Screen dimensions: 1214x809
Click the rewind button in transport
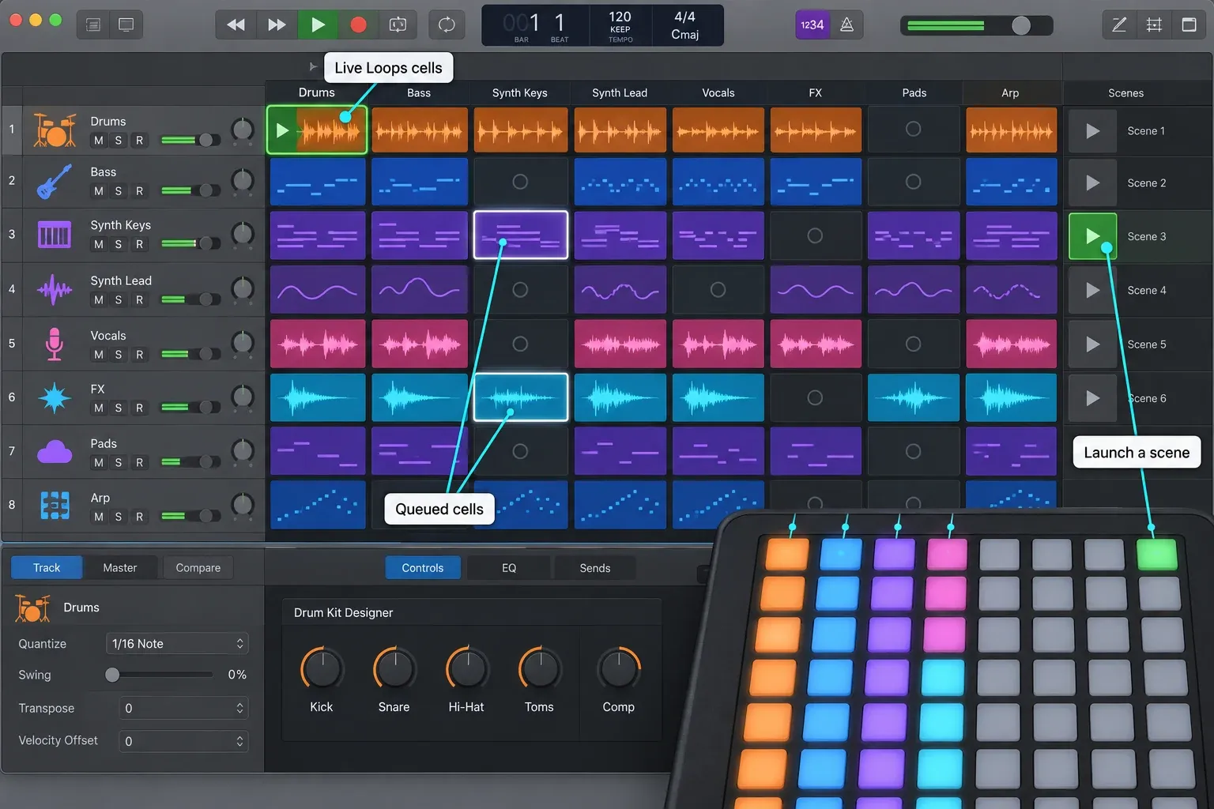[x=236, y=24]
